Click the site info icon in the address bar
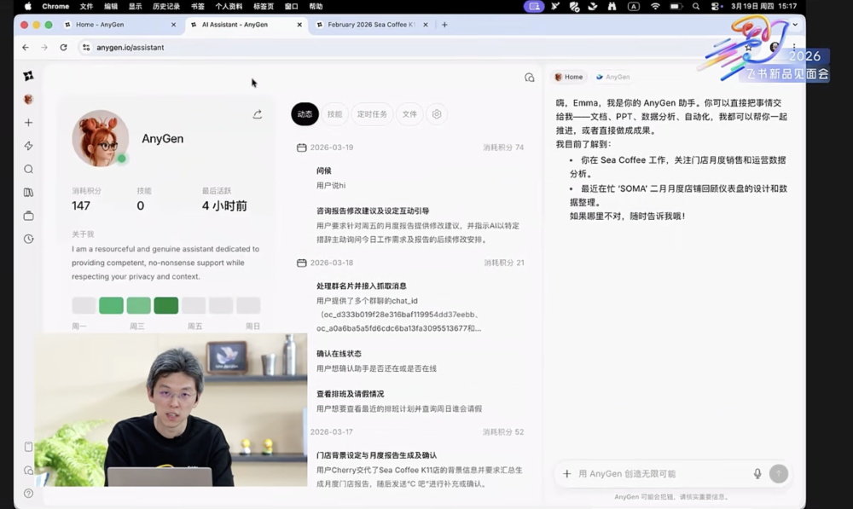Image resolution: width=853 pixels, height=509 pixels. (x=86, y=47)
